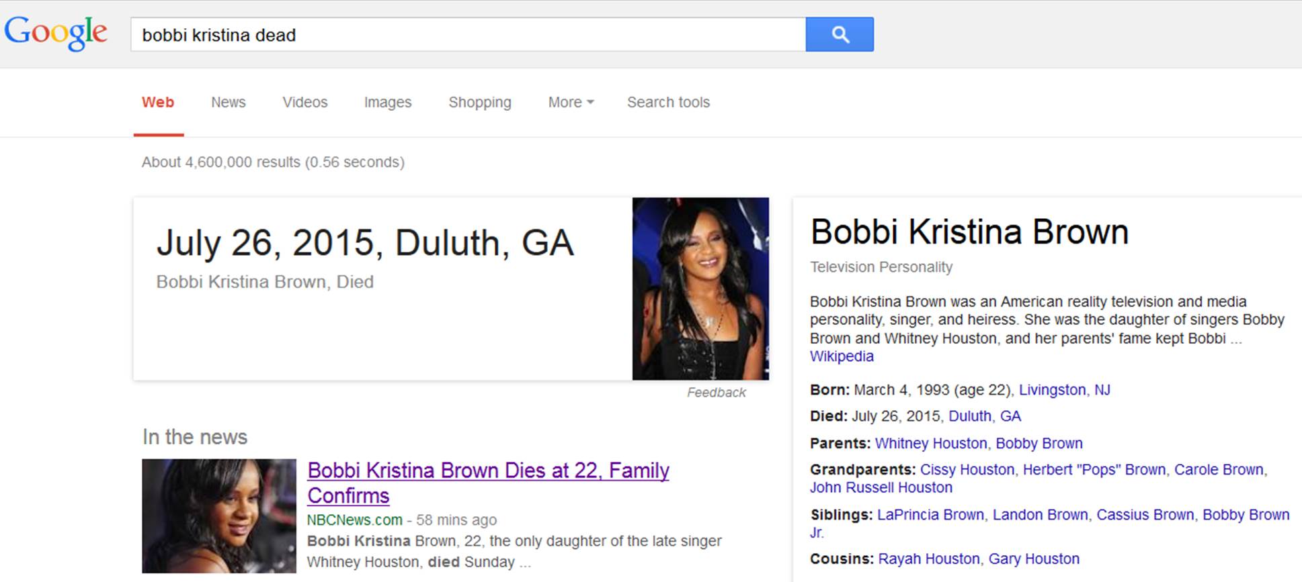Open the Whitney Houston parent link

[x=930, y=444]
